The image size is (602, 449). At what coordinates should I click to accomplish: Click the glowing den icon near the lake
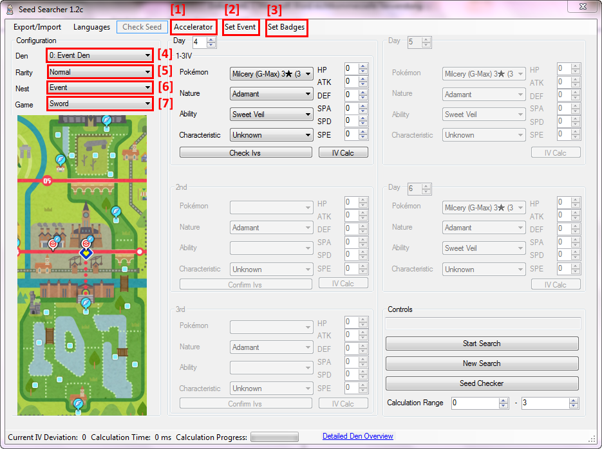(86, 304)
